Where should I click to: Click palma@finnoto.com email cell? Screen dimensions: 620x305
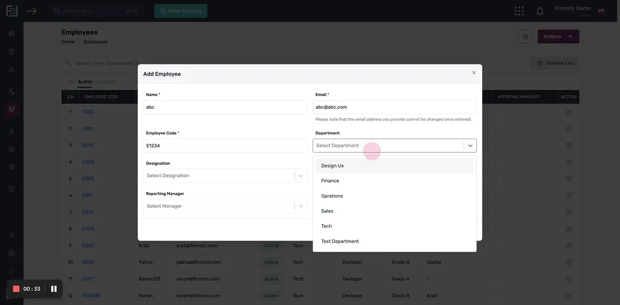tap(198, 262)
